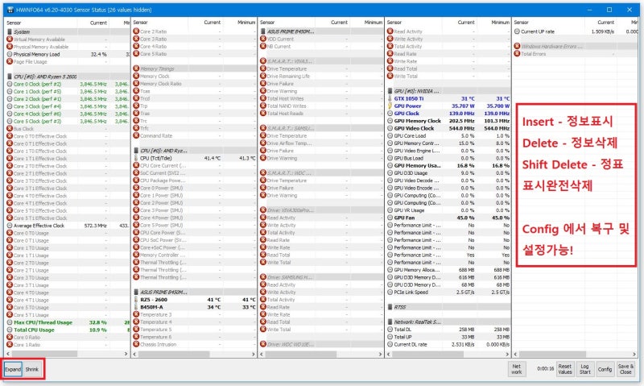Click the icon beside PCIe Link Speed
This screenshot has height=386, width=644.
point(390,293)
